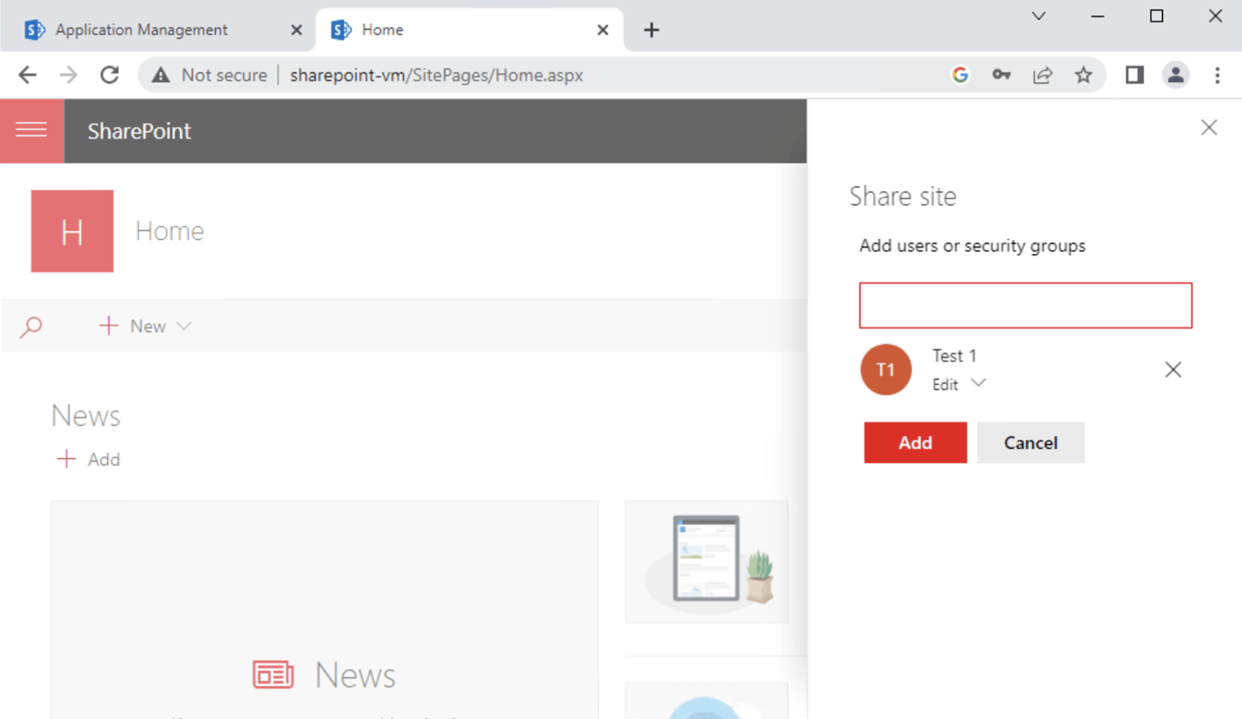Click the Test 1 user name

[954, 355]
